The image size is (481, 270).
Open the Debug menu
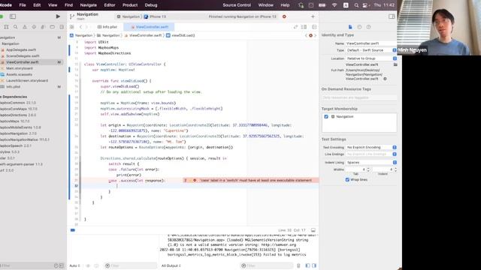[151, 5]
